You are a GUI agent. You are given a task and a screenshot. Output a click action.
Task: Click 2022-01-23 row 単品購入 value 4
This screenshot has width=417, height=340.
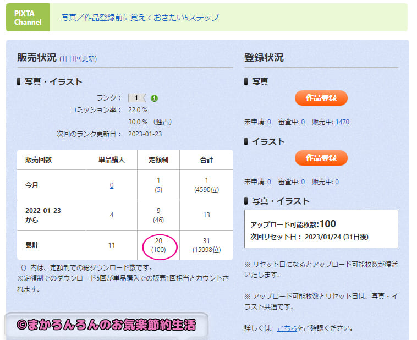pyautogui.click(x=112, y=215)
